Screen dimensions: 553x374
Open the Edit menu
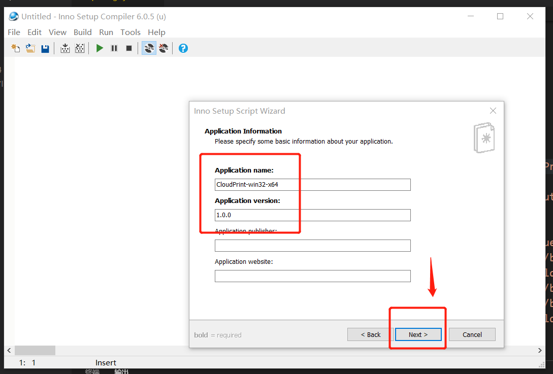point(35,32)
